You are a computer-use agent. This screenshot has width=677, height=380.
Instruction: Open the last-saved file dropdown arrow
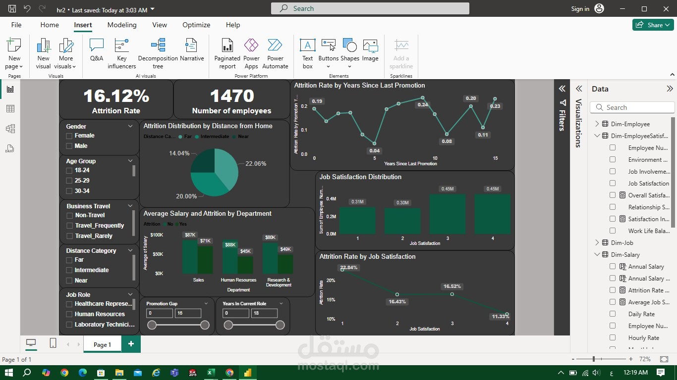[x=152, y=9]
